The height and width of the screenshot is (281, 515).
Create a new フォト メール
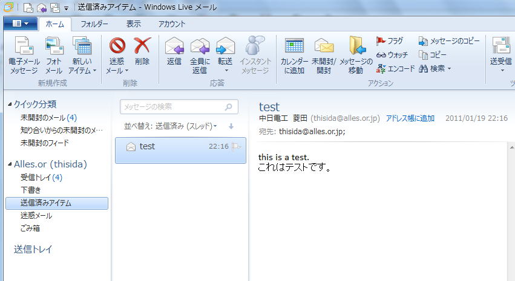53,56
